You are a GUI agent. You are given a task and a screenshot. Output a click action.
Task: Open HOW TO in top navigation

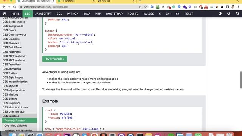point(133,14)
